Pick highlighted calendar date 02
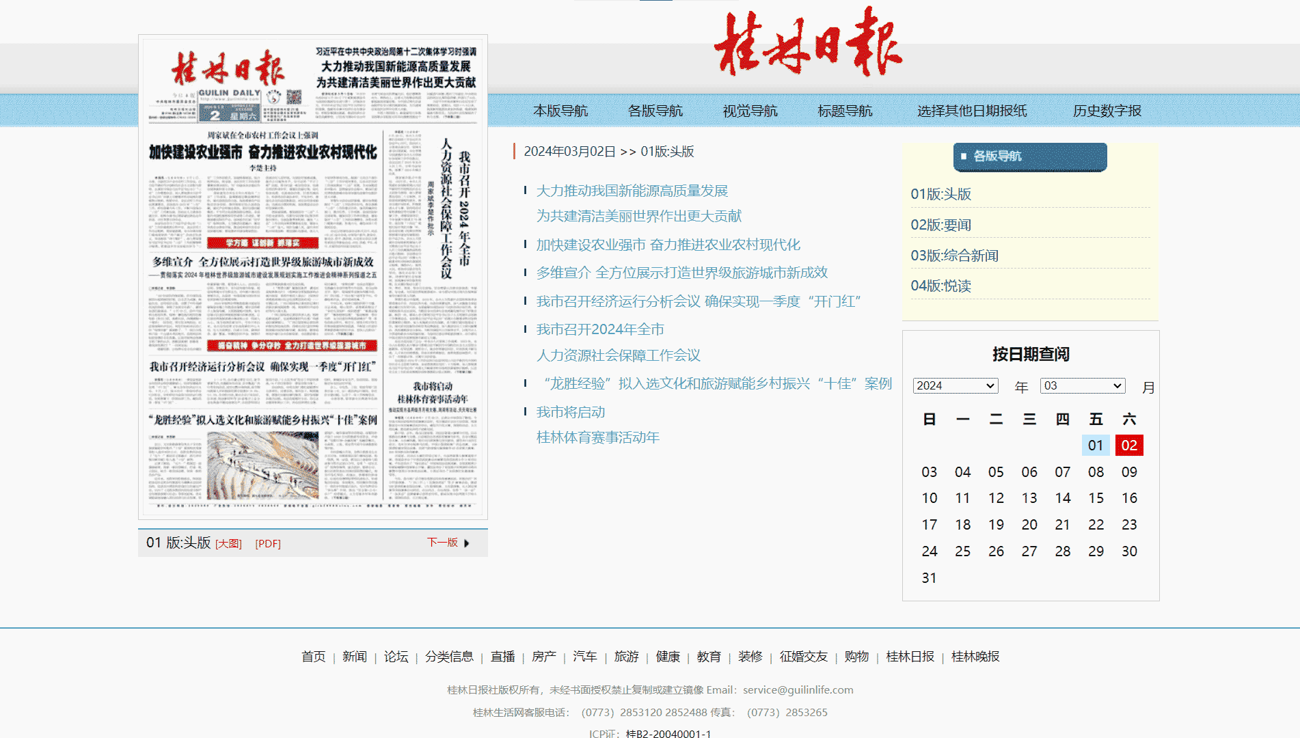The width and height of the screenshot is (1300, 738). pyautogui.click(x=1129, y=446)
